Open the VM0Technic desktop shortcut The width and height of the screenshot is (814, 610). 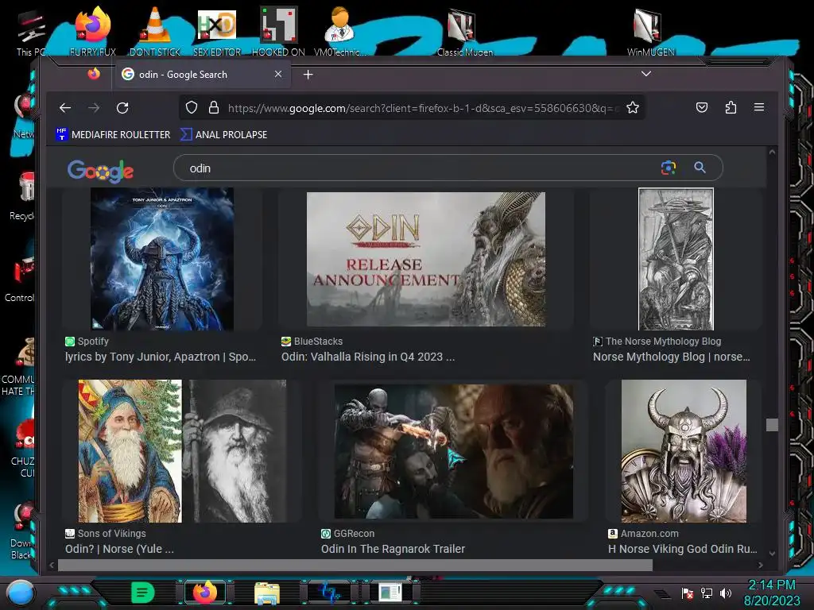pyautogui.click(x=340, y=31)
